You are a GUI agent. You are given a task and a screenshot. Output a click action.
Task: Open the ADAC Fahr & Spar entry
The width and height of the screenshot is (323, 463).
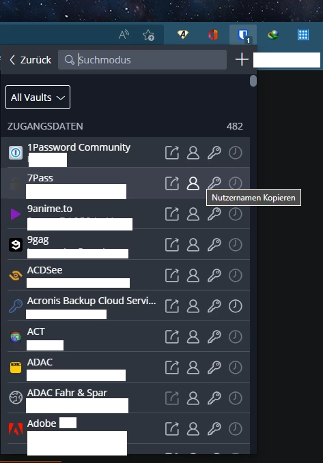[x=83, y=398]
